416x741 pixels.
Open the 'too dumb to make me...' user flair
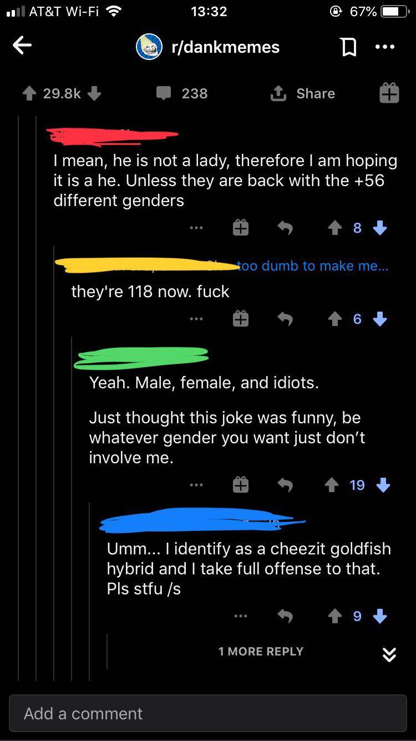point(313,266)
